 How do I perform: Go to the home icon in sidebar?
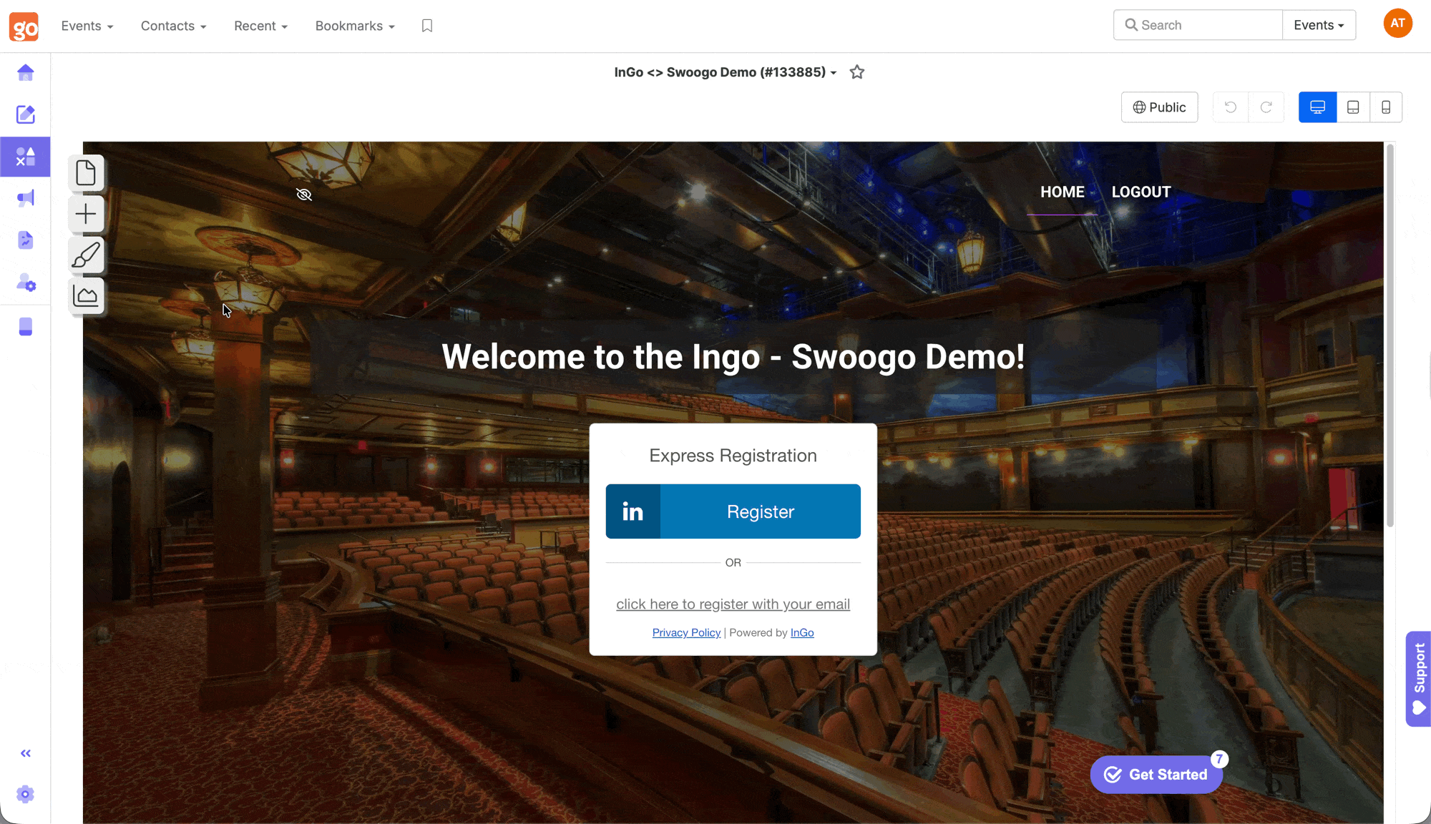26,72
